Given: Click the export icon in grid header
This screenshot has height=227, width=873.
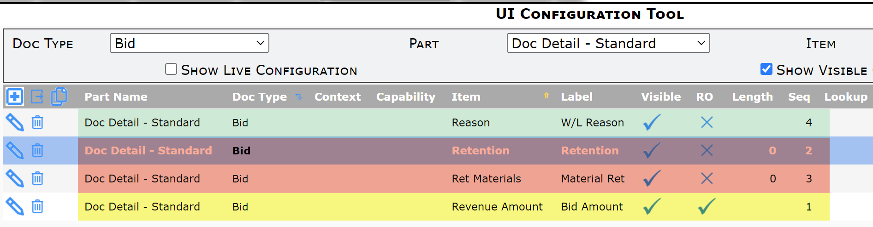Looking at the screenshot, I should (x=37, y=96).
